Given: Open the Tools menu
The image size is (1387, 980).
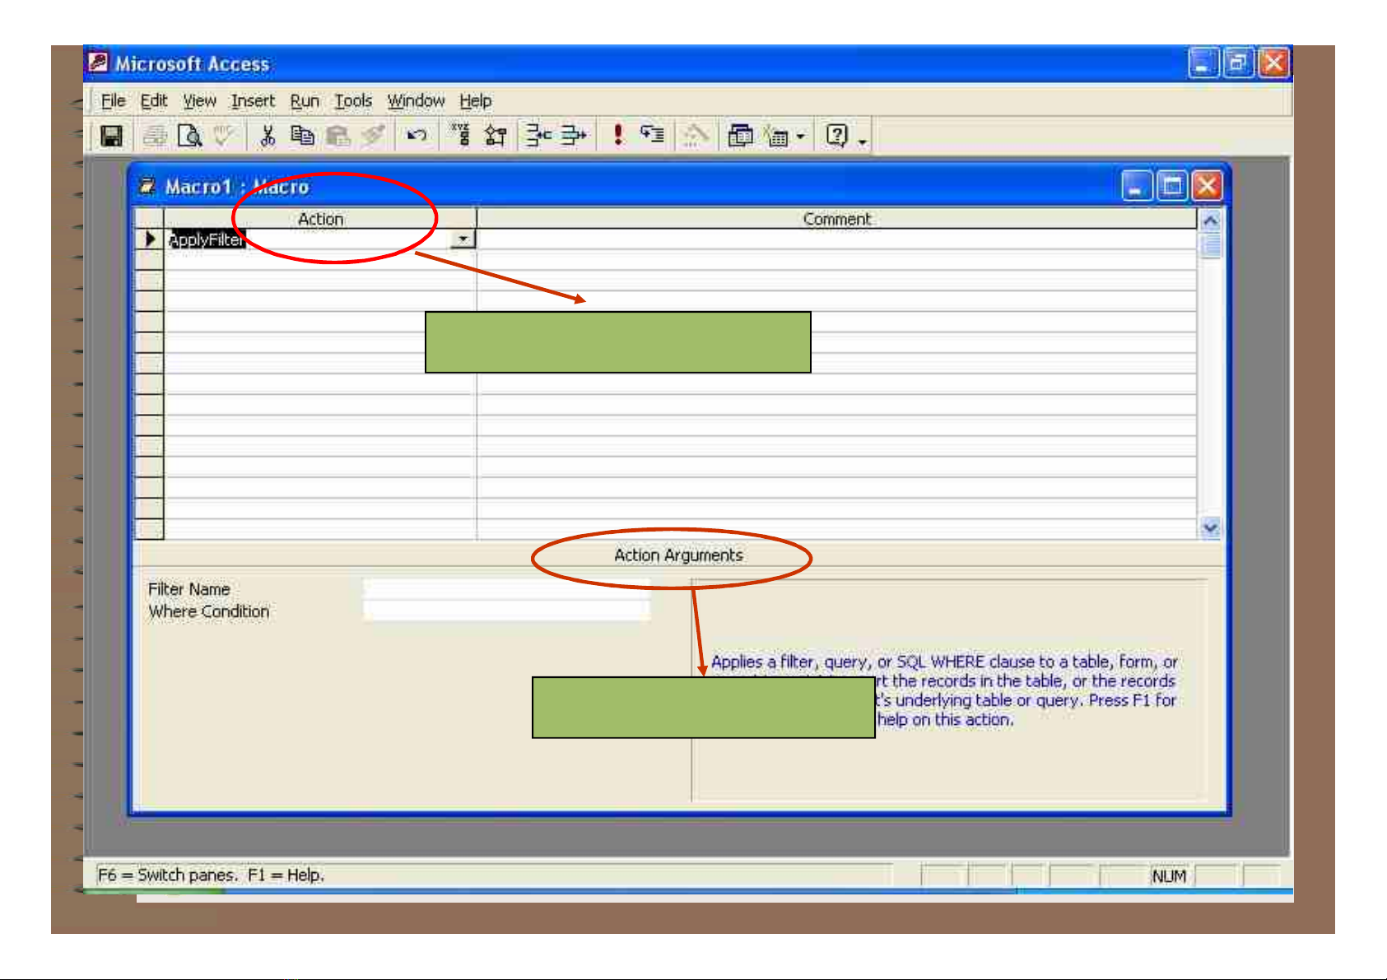Looking at the screenshot, I should coord(353,100).
